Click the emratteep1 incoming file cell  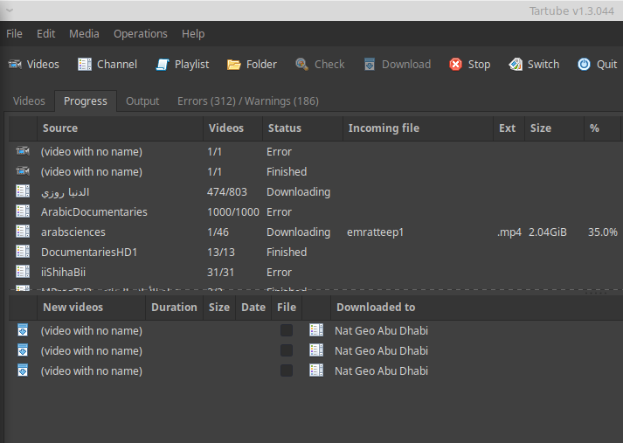coord(375,232)
